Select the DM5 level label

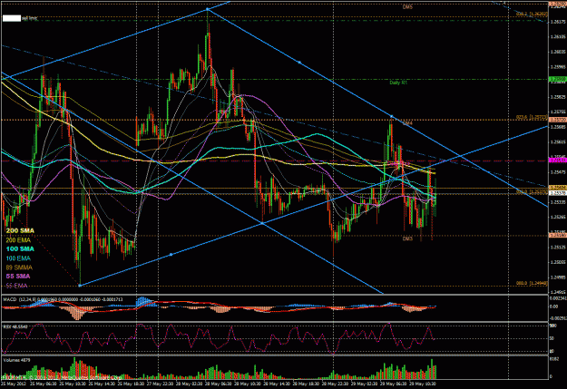(x=407, y=7)
